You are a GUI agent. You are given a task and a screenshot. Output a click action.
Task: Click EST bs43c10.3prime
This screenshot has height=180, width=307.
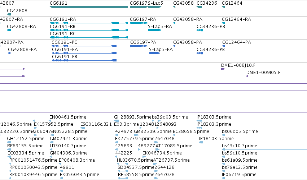240,146
